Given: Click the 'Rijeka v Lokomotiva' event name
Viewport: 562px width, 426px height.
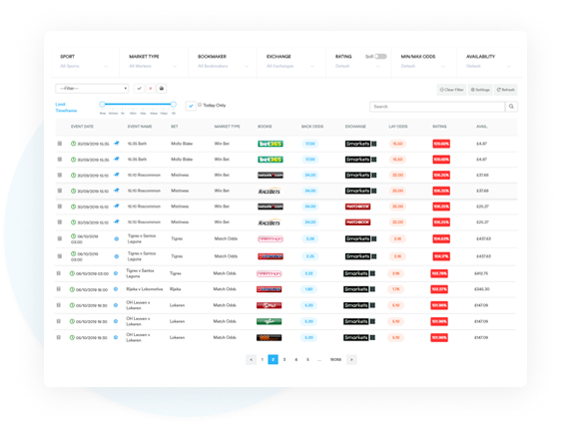Looking at the screenshot, I should click(145, 289).
